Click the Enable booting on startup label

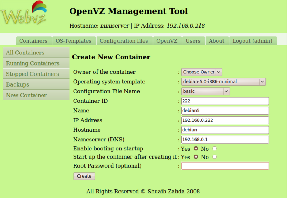(x=108, y=149)
